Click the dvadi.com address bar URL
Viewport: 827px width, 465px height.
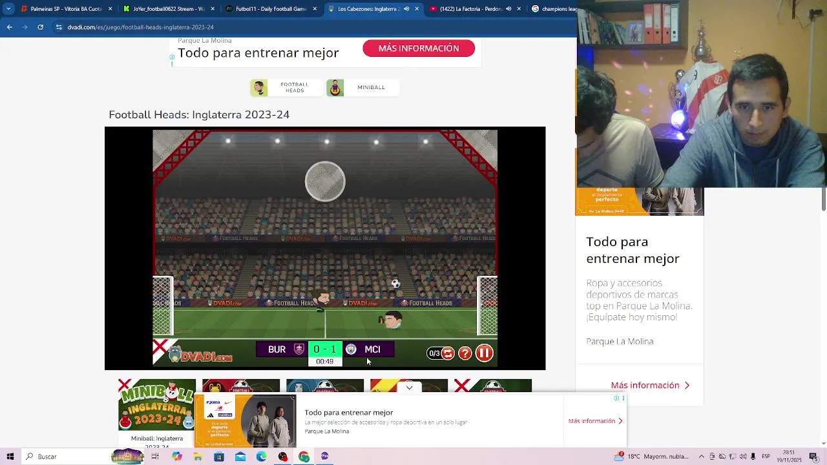140,27
